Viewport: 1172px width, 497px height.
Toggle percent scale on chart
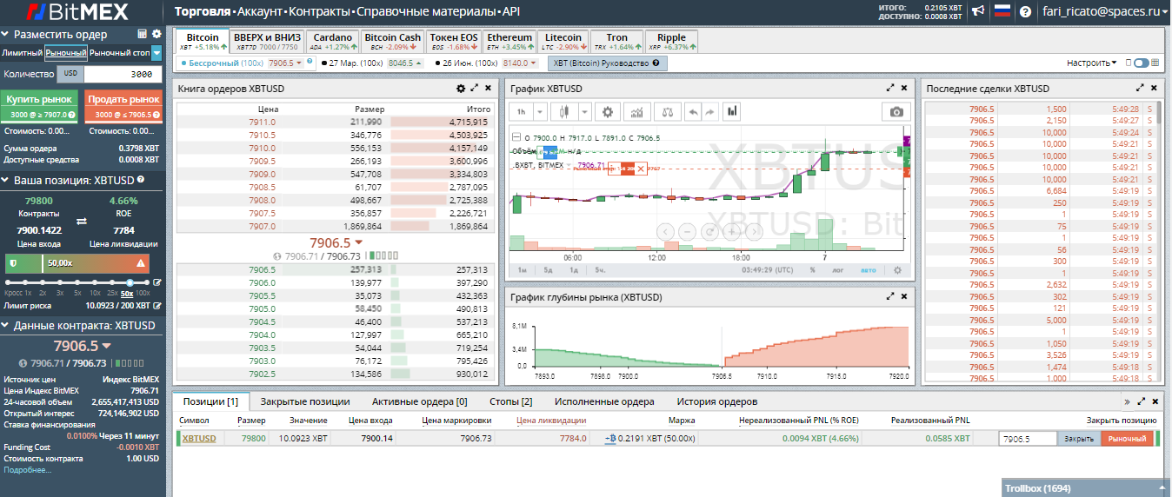(x=813, y=270)
